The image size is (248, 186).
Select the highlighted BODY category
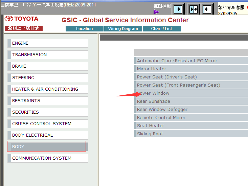tap(48, 147)
